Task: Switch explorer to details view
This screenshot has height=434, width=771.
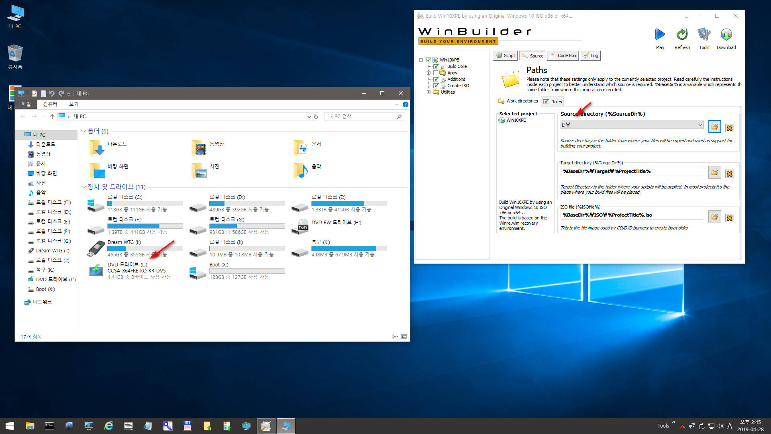Action: point(395,337)
